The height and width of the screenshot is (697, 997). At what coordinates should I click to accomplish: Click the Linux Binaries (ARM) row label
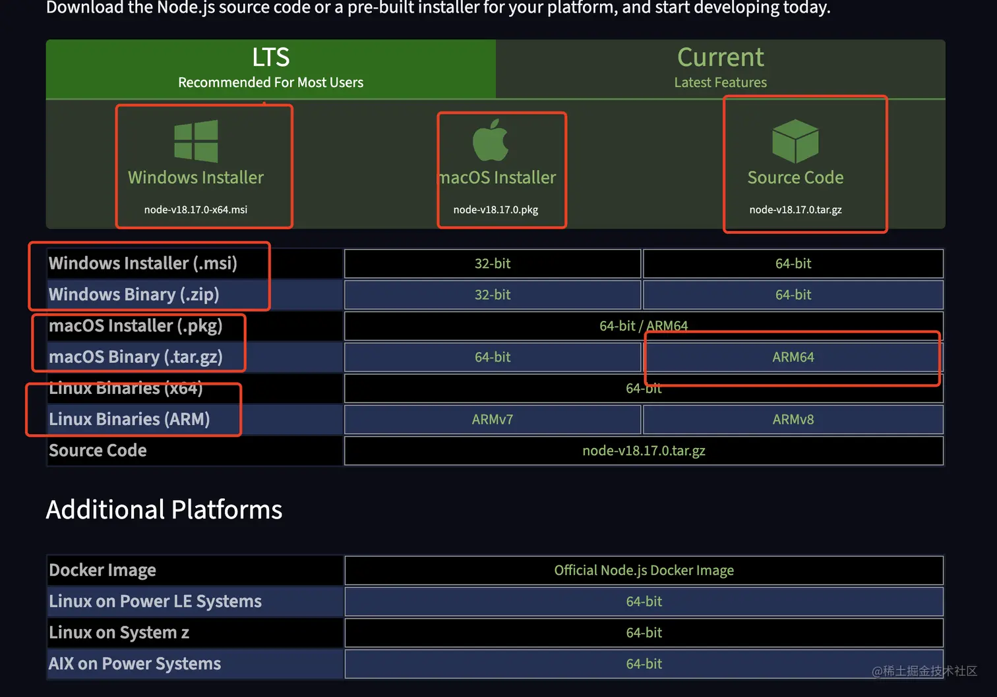(x=129, y=420)
